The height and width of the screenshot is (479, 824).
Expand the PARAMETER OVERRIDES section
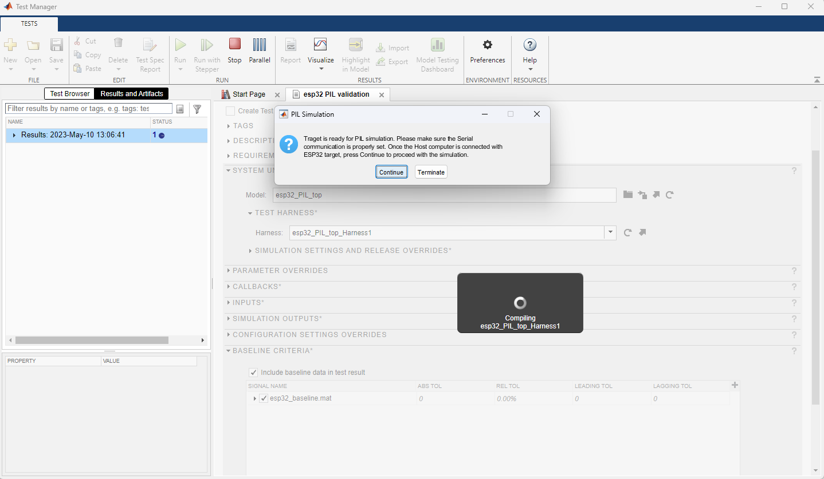click(228, 271)
